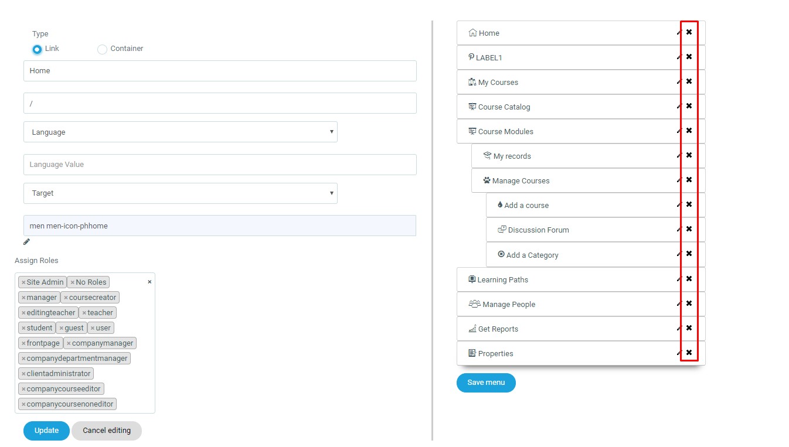Click Cancel editing button
The height and width of the screenshot is (447, 789).
click(x=107, y=431)
